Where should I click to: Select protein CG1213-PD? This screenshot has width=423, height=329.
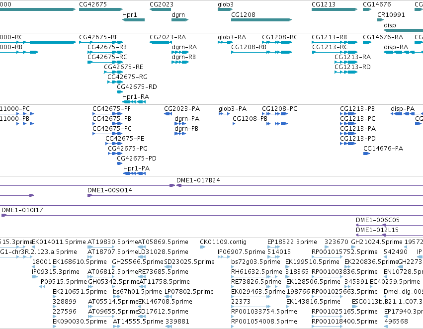pyautogui.click(x=358, y=138)
